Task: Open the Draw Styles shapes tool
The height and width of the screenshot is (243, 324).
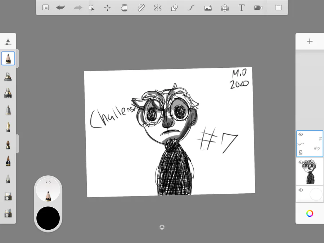Action: click(174, 8)
